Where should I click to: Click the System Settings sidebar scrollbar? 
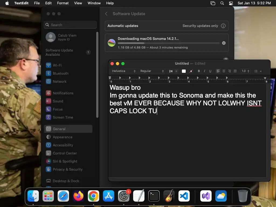click(97, 75)
